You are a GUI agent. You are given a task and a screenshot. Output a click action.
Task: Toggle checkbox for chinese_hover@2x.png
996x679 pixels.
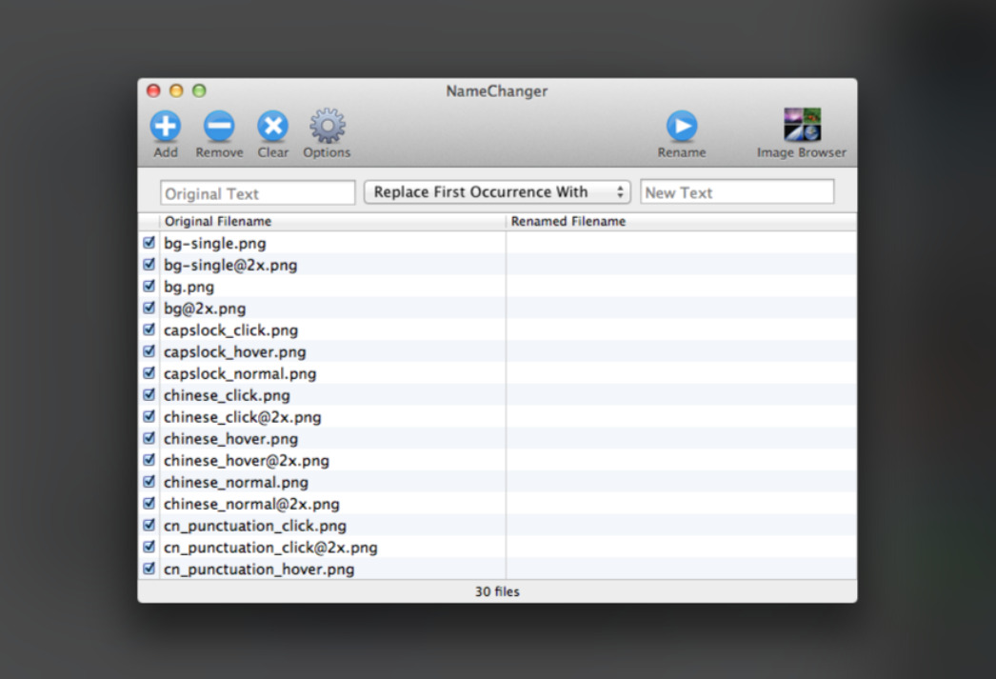tap(149, 460)
